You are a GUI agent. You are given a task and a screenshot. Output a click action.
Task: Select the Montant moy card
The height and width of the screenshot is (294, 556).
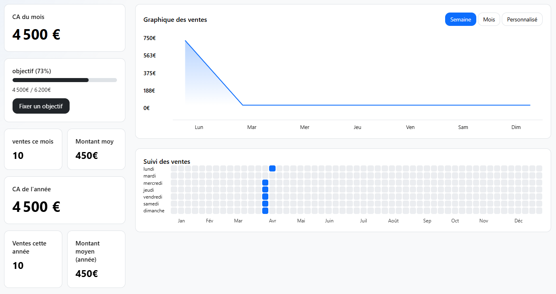point(96,149)
